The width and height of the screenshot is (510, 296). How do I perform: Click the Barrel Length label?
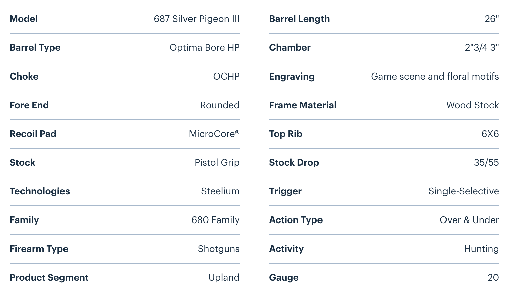299,19
